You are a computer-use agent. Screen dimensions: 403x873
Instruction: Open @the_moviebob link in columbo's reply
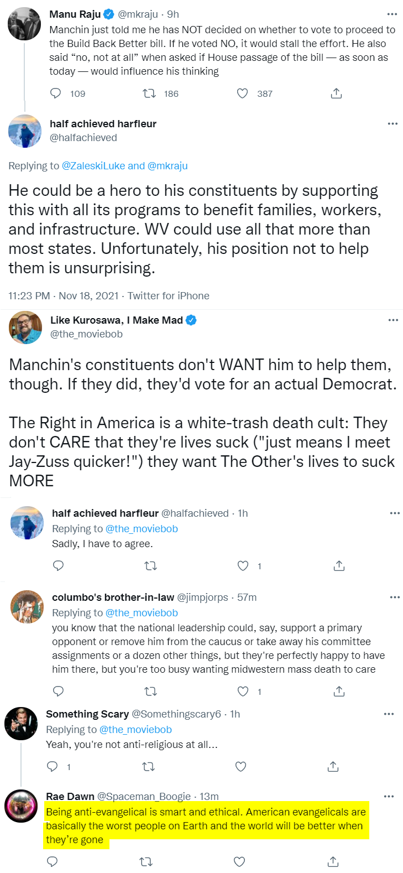(142, 613)
